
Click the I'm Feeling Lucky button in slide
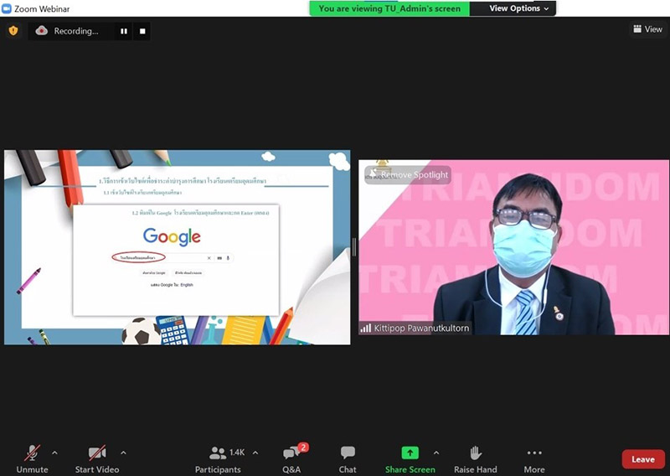coord(188,273)
